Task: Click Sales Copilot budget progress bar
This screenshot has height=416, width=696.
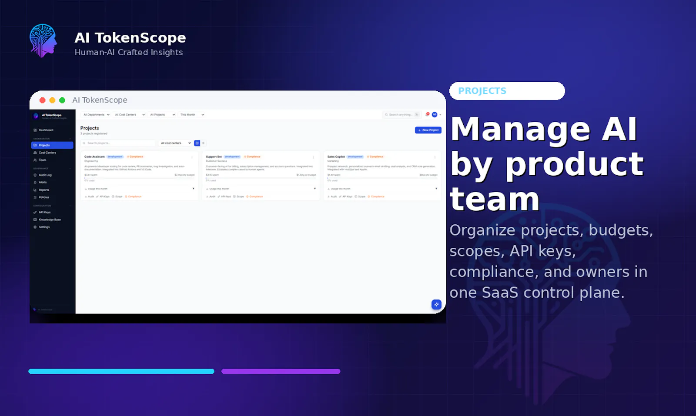Action: (382, 178)
